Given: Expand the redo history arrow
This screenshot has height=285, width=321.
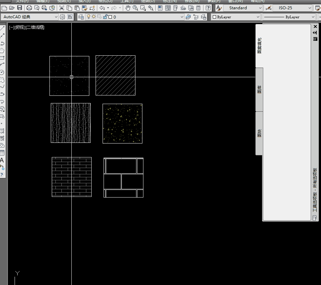Looking at the screenshot, I should [120, 8].
